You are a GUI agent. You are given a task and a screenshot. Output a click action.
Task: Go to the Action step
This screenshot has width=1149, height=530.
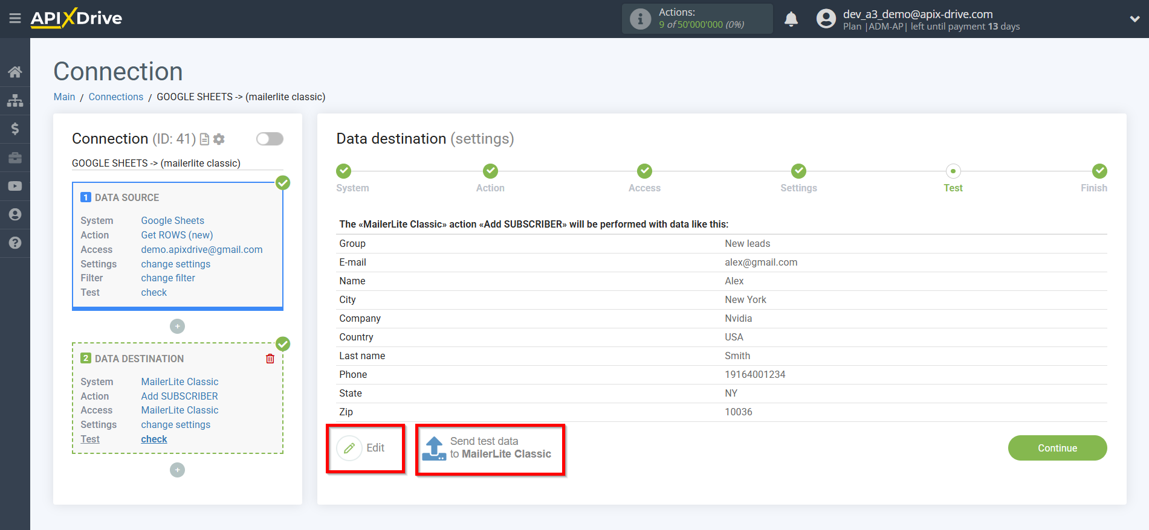pyautogui.click(x=490, y=171)
